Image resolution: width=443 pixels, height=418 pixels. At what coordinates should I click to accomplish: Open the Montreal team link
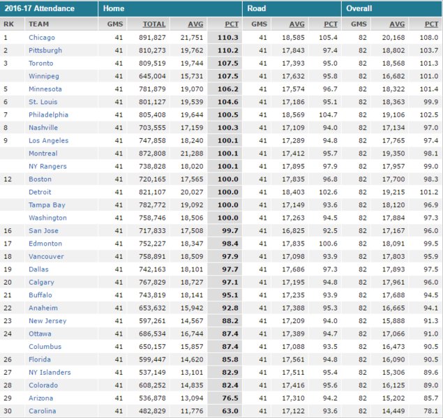(x=43, y=154)
